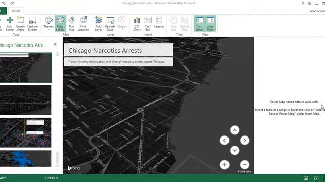Viewport: 325px width, 182px height.
Task: Rotate map right with right arrow
Action: pos(245,141)
